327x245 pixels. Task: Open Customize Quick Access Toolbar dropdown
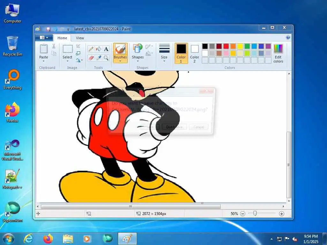click(x=68, y=29)
